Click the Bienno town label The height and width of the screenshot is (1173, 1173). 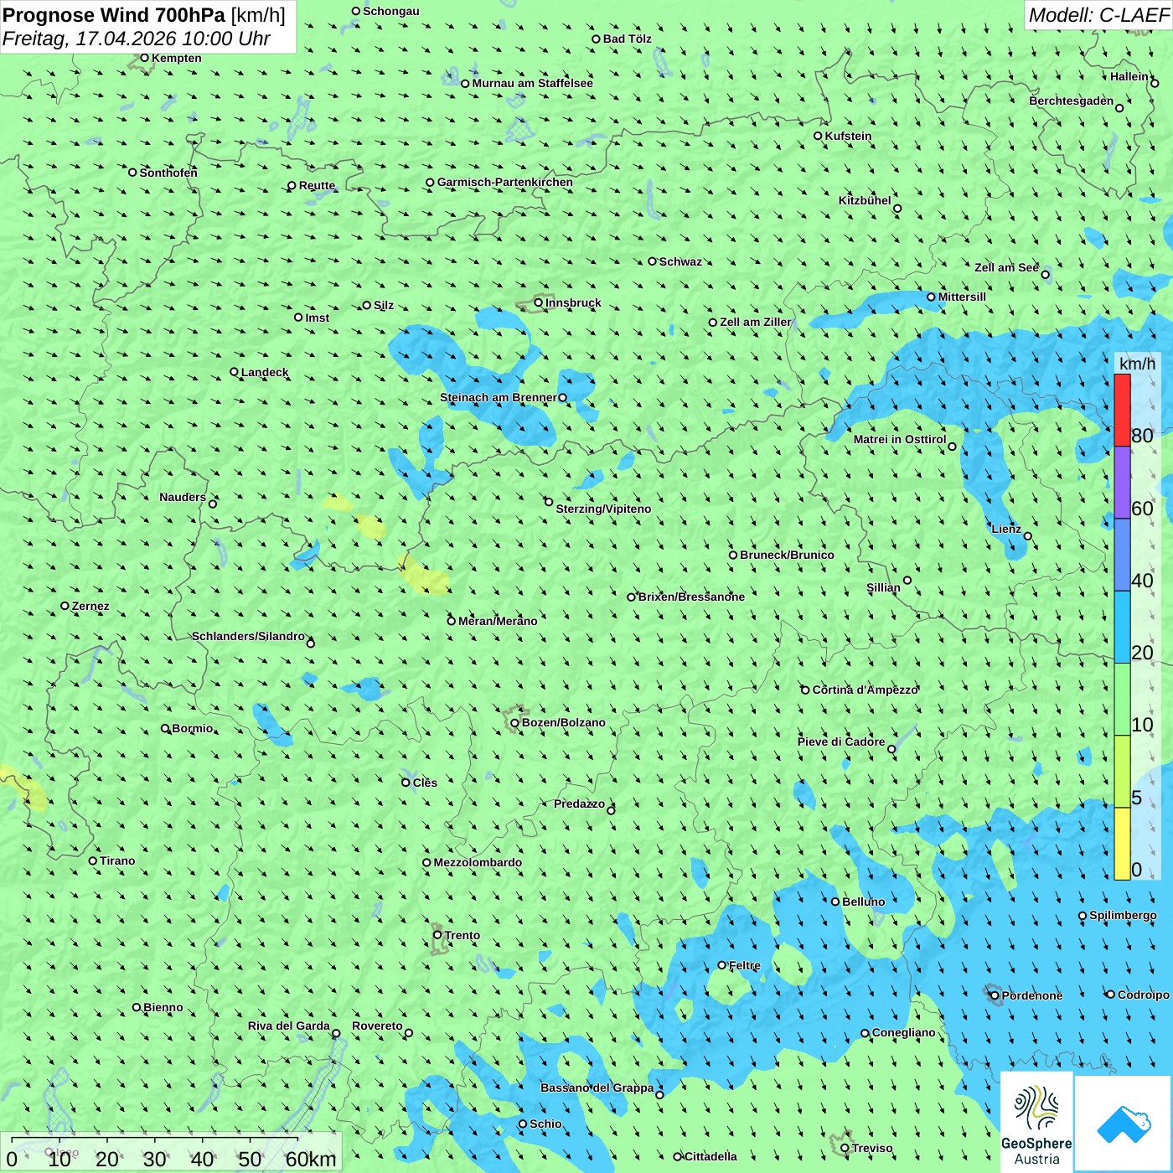163,1007
